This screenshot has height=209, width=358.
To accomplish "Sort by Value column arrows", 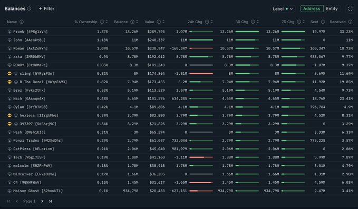I will [163, 22].
